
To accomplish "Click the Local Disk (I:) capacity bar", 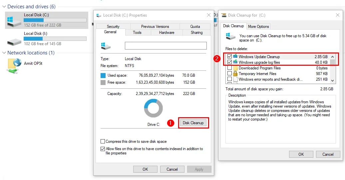I will pos(55,39).
